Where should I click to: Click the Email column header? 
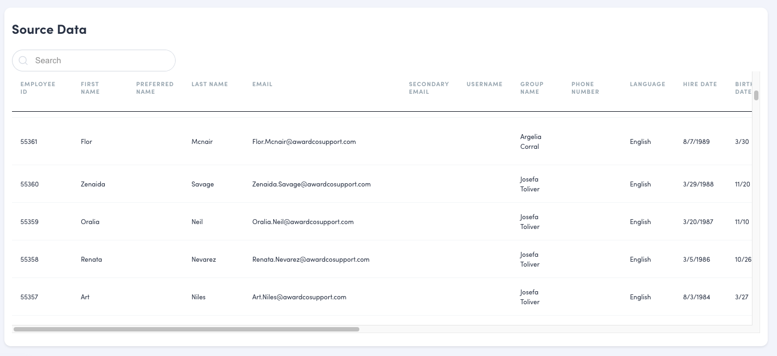click(262, 85)
